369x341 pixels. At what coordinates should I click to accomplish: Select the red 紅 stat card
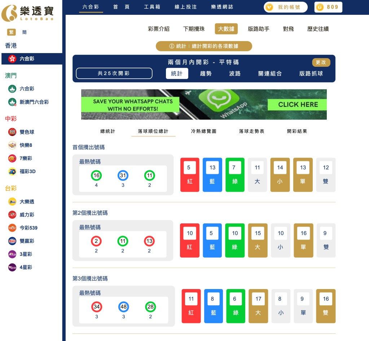pos(190,175)
